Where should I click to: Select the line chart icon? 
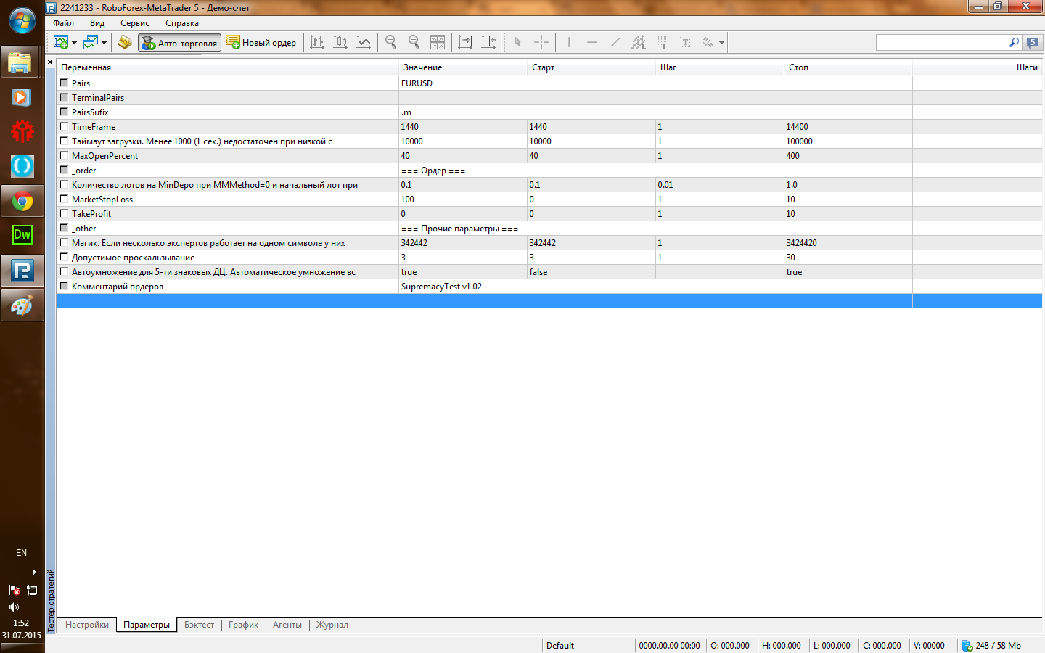(x=364, y=43)
